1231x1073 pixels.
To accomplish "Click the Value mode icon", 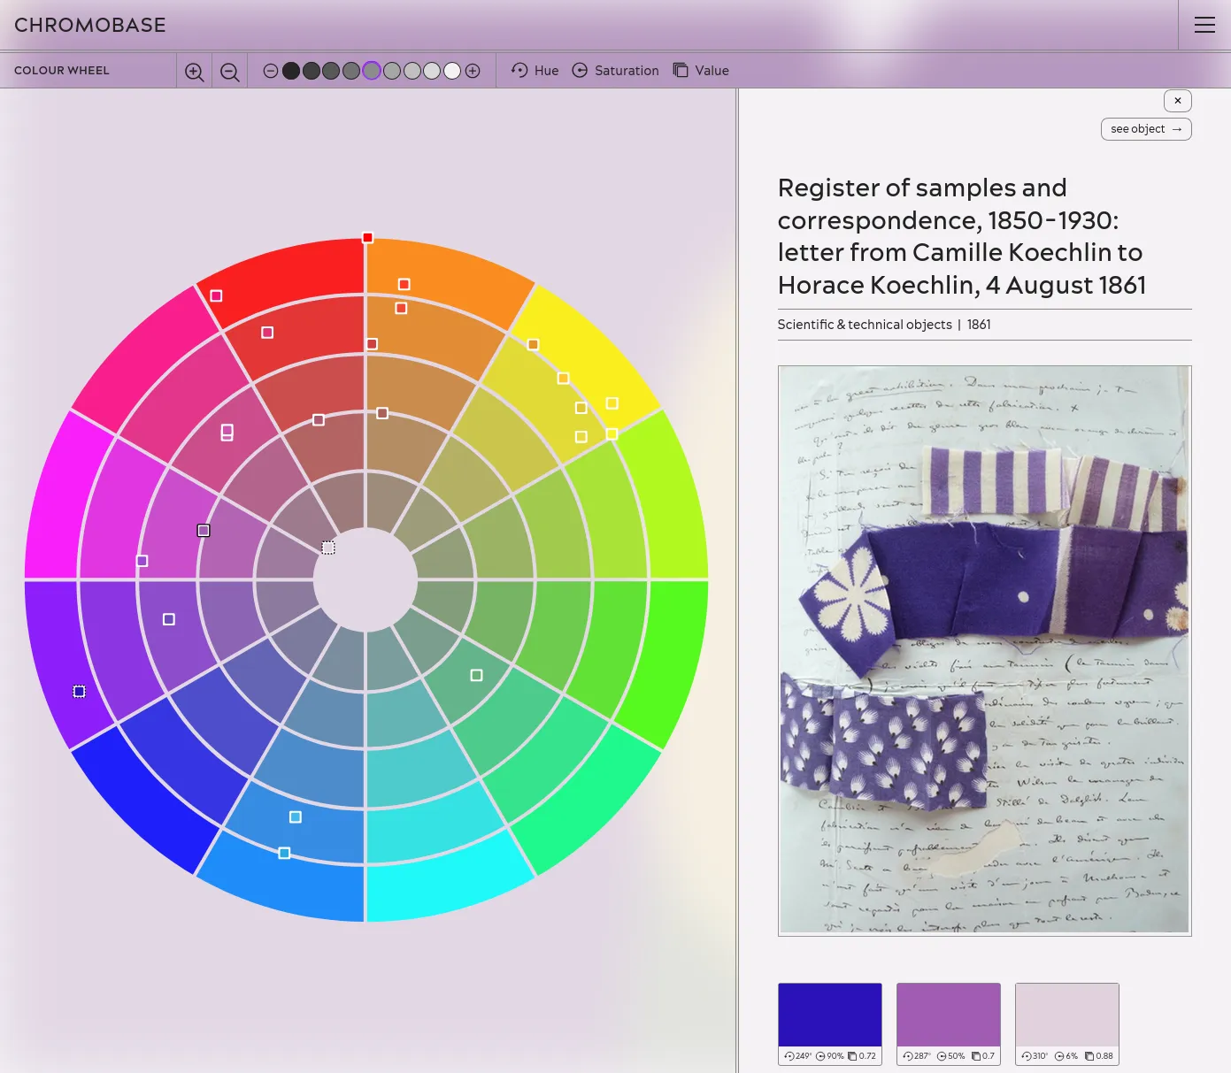I will (681, 70).
